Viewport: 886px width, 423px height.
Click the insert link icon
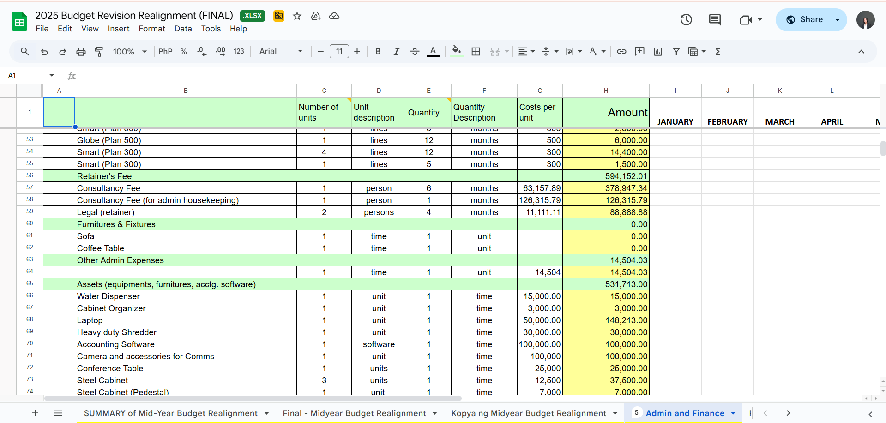[x=621, y=52]
